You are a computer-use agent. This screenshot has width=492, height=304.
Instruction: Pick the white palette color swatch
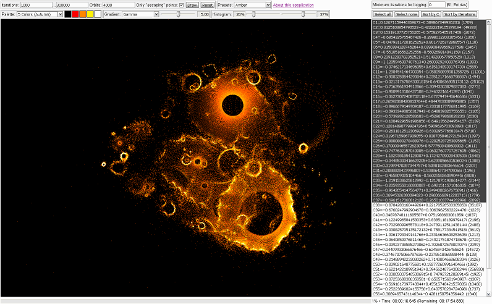click(98, 14)
